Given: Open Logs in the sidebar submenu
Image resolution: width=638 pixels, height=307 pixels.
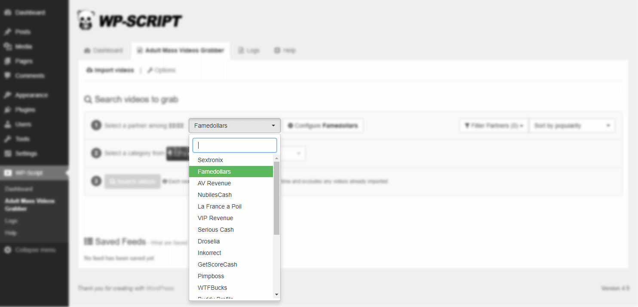Looking at the screenshot, I should [x=11, y=221].
